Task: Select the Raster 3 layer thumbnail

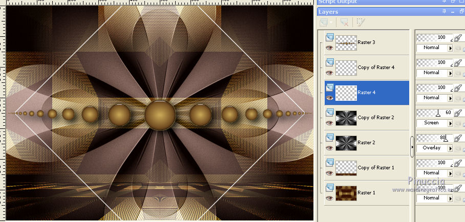Action: click(346, 43)
